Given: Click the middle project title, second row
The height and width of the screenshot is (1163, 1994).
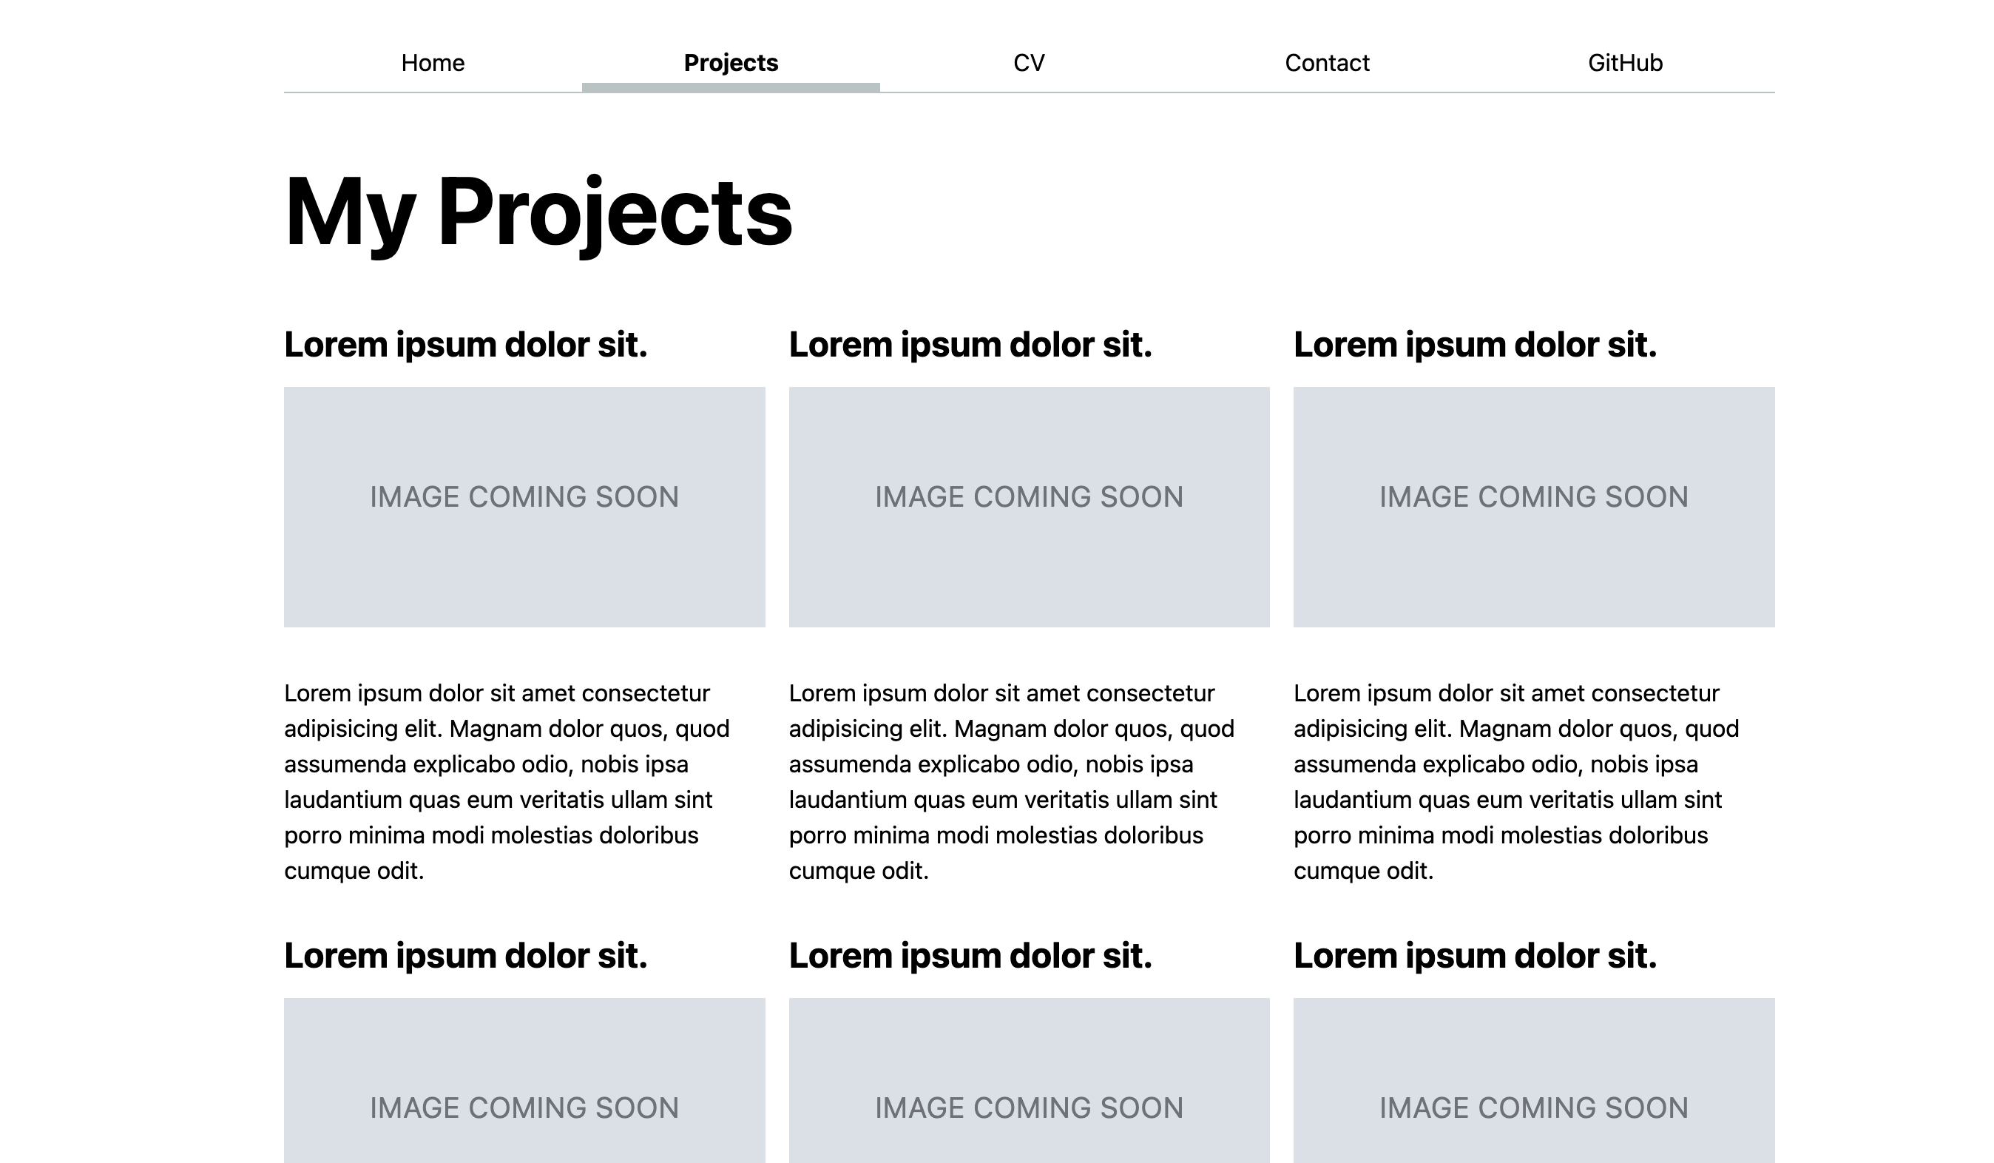Looking at the screenshot, I should pos(970,957).
